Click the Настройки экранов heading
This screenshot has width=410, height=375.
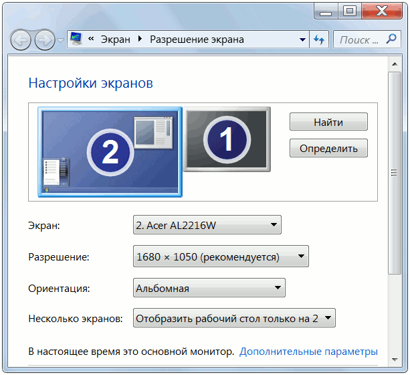(90, 83)
